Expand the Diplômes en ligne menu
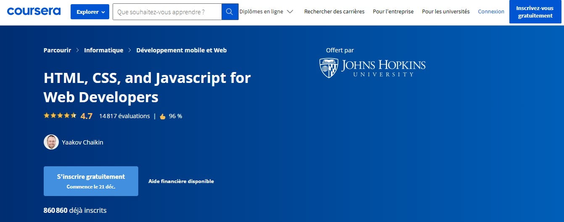This screenshot has height=222, width=564. coord(266,12)
